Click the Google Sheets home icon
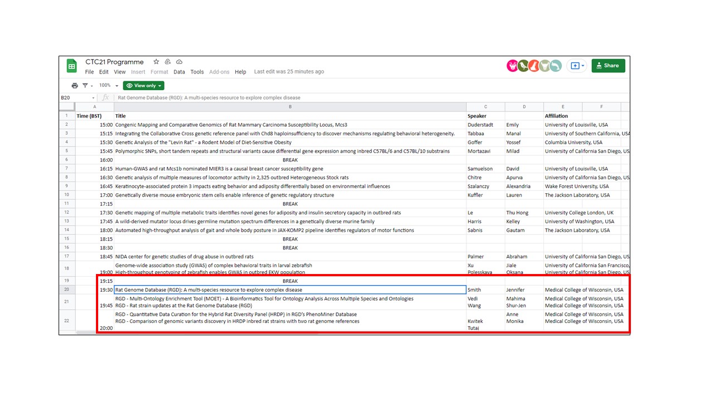 pyautogui.click(x=72, y=66)
